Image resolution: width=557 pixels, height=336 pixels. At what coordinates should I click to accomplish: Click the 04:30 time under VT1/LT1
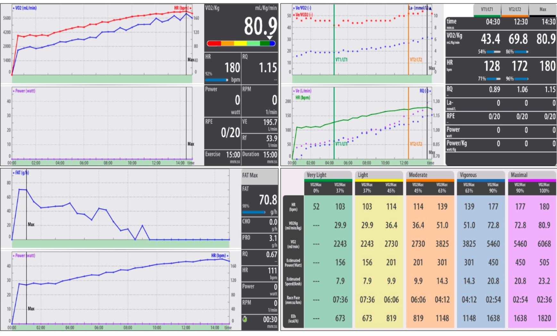tap(493, 22)
